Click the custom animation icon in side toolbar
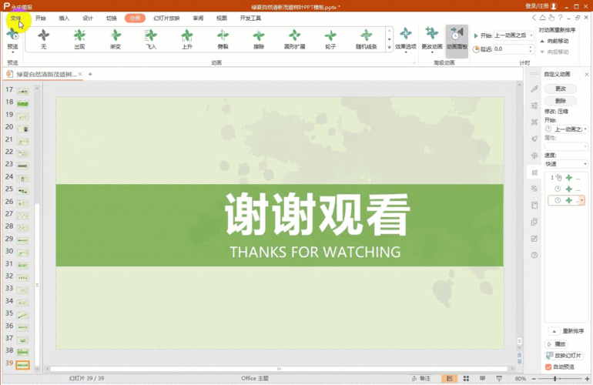The width and height of the screenshot is (593, 385). click(x=534, y=172)
